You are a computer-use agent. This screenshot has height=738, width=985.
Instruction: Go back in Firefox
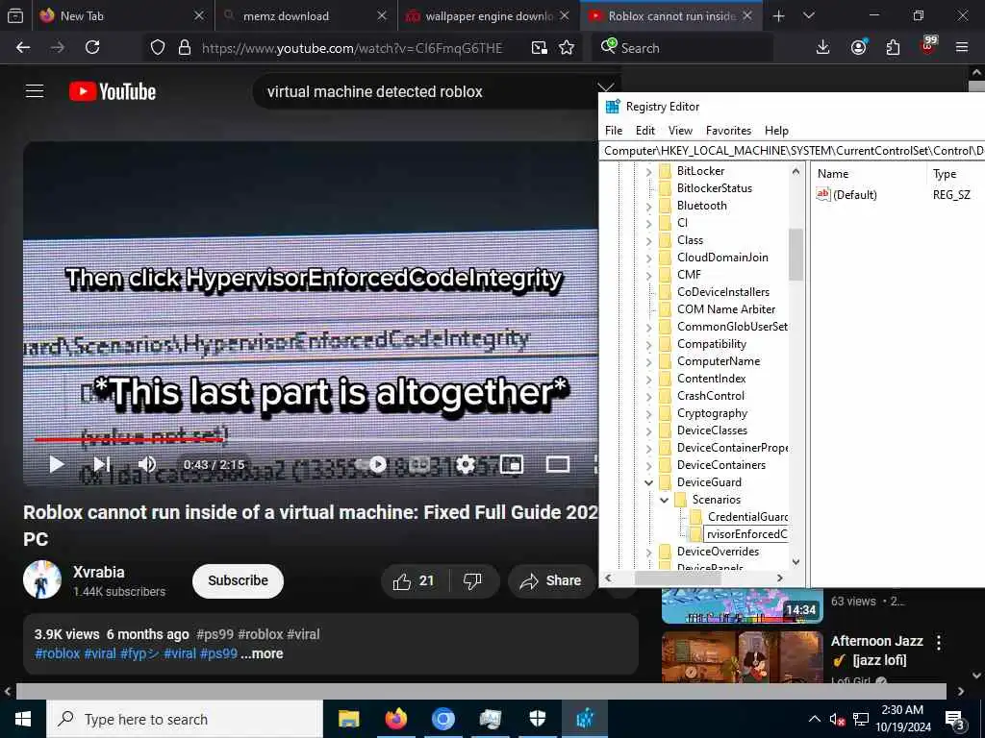[23, 47]
